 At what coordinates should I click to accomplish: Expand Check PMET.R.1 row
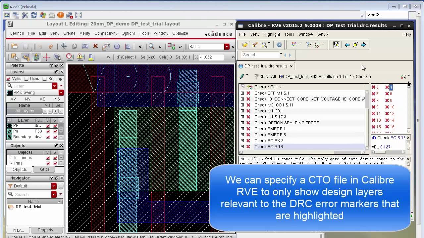(242, 129)
